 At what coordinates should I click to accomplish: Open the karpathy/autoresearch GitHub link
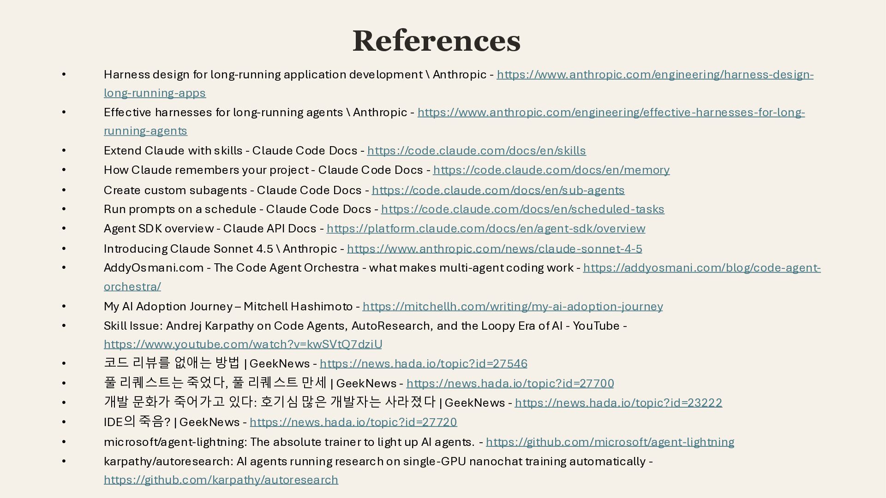(x=221, y=480)
